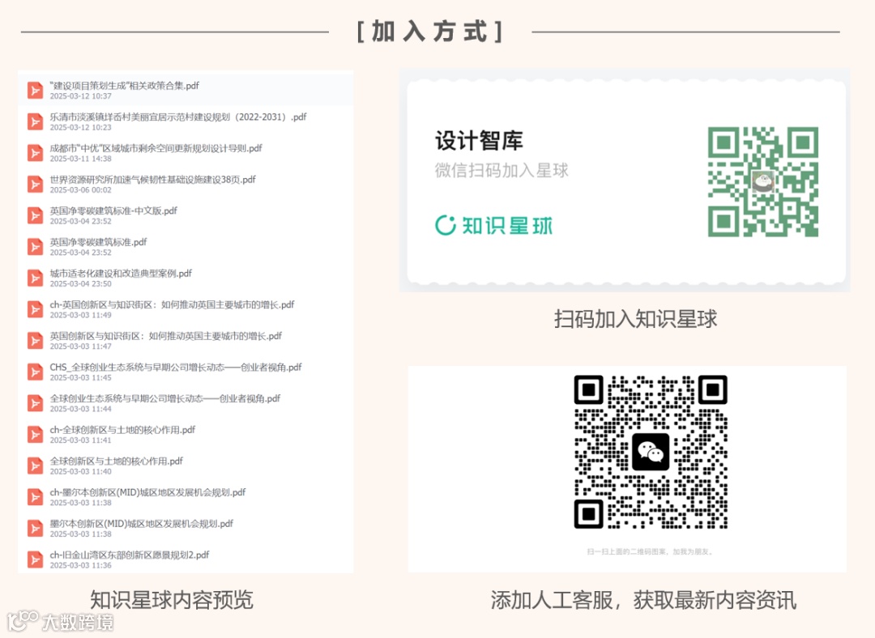Click the PDF icon beside 城市适老化建设和改造典型案例
The height and width of the screenshot is (638, 875).
(x=34, y=278)
